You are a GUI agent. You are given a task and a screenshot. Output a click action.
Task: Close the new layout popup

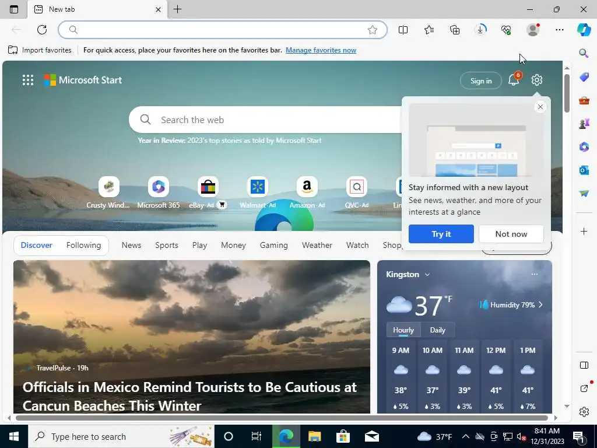click(540, 107)
